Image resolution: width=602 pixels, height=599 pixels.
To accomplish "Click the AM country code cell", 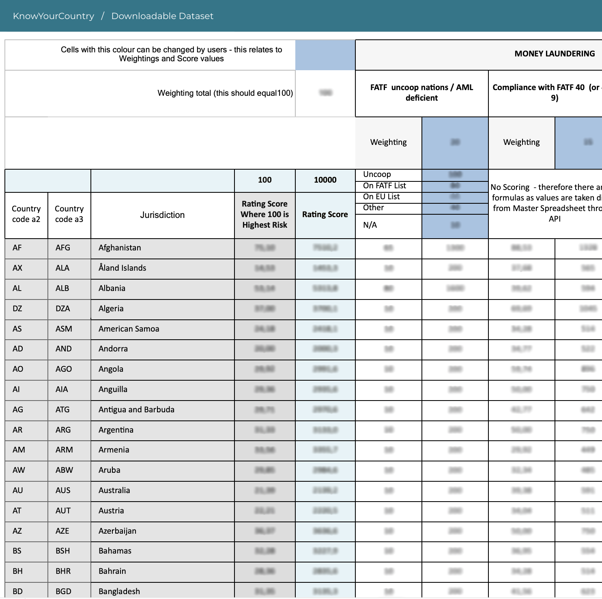I will click(26, 450).
